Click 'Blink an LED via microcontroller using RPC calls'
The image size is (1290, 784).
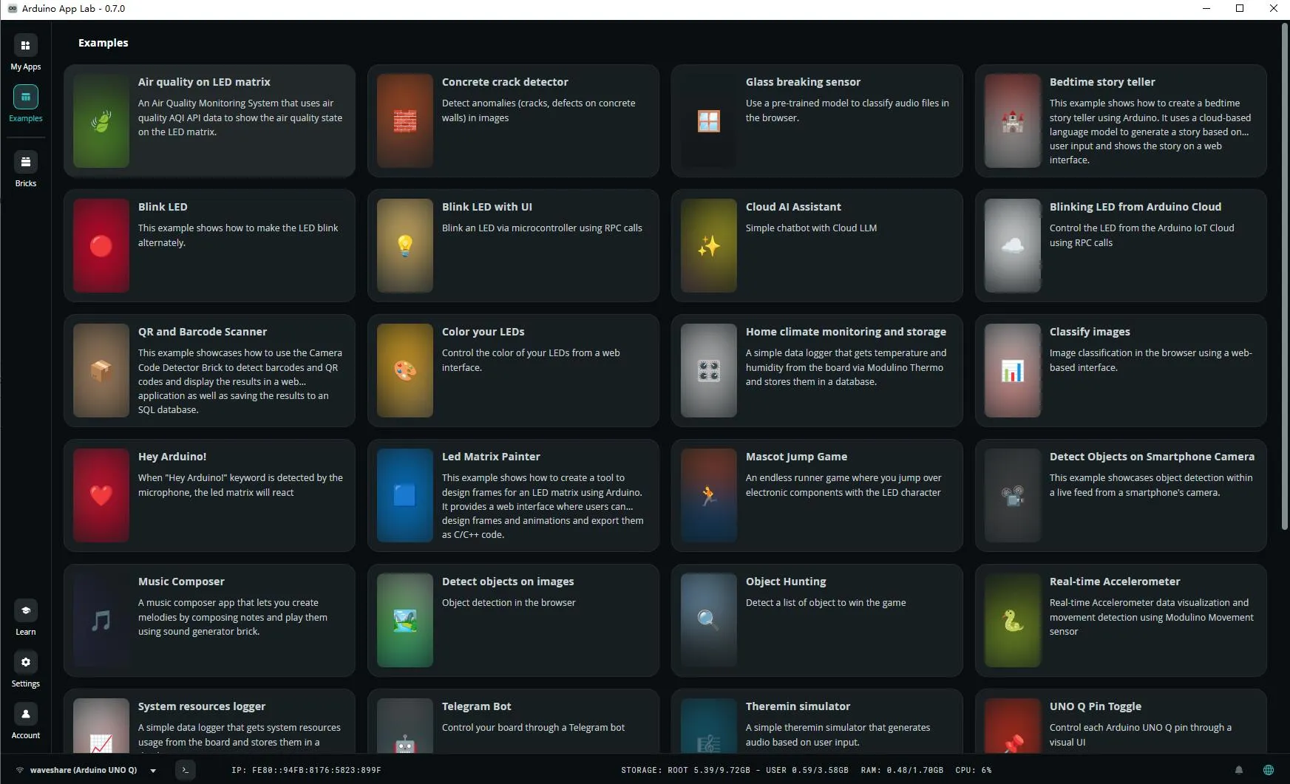(x=542, y=228)
